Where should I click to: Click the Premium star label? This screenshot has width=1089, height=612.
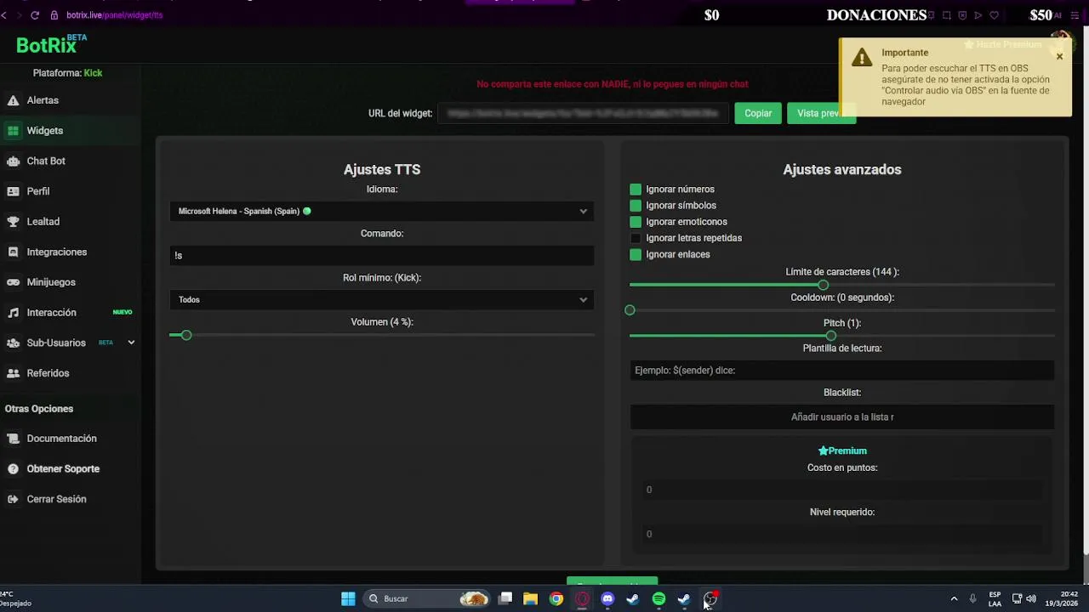point(842,450)
